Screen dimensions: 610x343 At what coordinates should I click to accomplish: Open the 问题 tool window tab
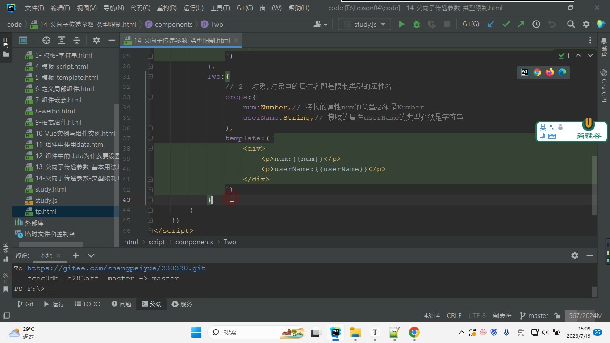coord(121,304)
